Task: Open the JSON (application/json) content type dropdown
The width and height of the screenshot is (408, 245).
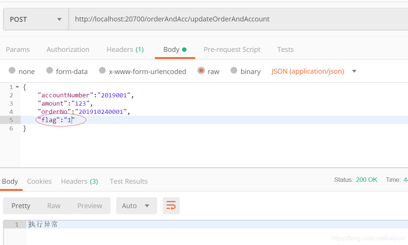Action: [x=314, y=71]
